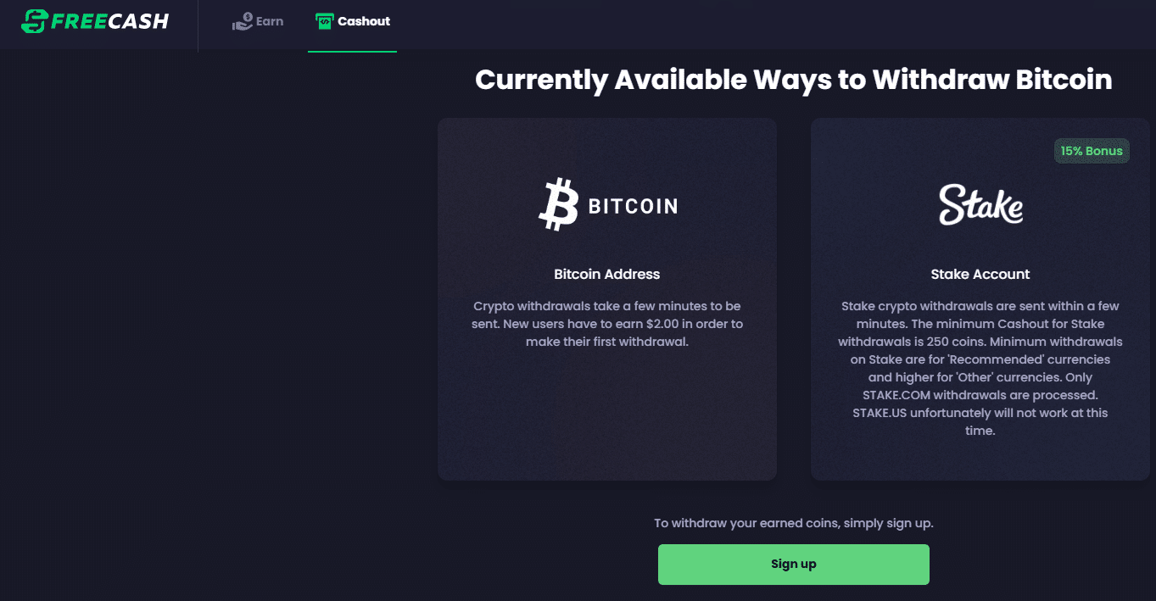Click the green underline beneath Cashout tab
The height and width of the screenshot is (601, 1156).
point(352,51)
